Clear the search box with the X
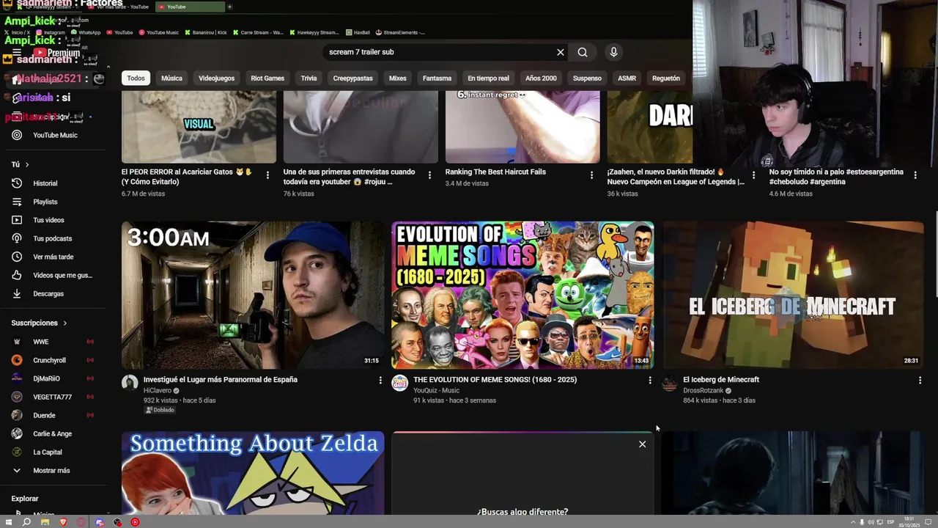The height and width of the screenshot is (528, 938). 561,52
